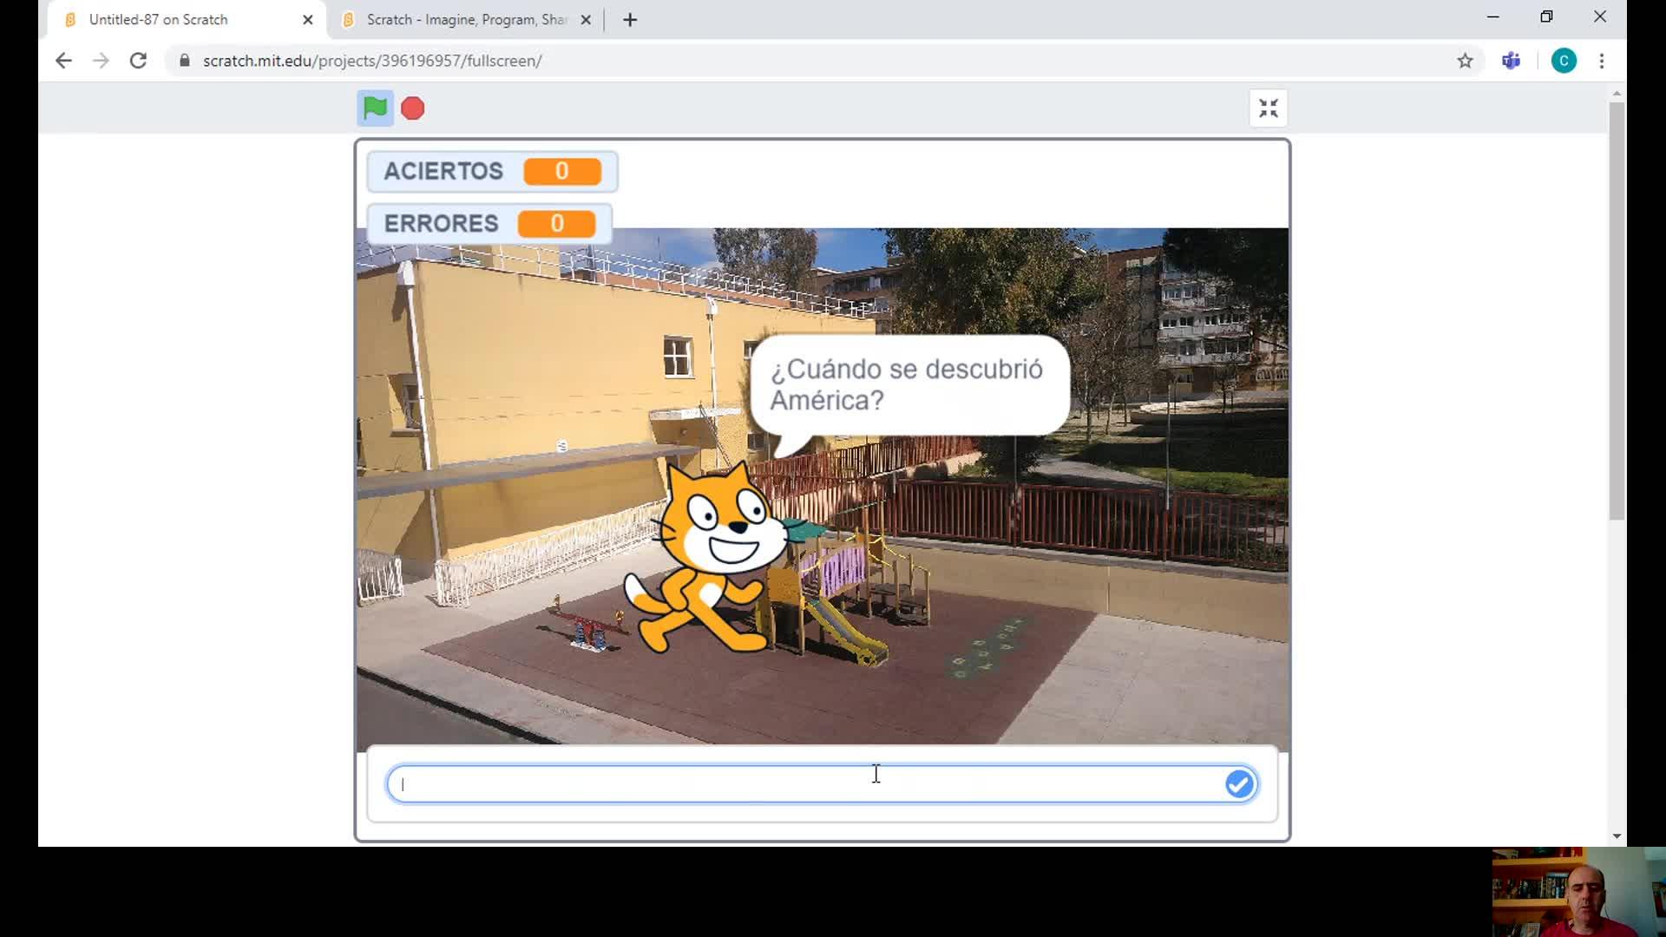Open a new browser tab
Image resolution: width=1666 pixels, height=937 pixels.
pyautogui.click(x=630, y=19)
